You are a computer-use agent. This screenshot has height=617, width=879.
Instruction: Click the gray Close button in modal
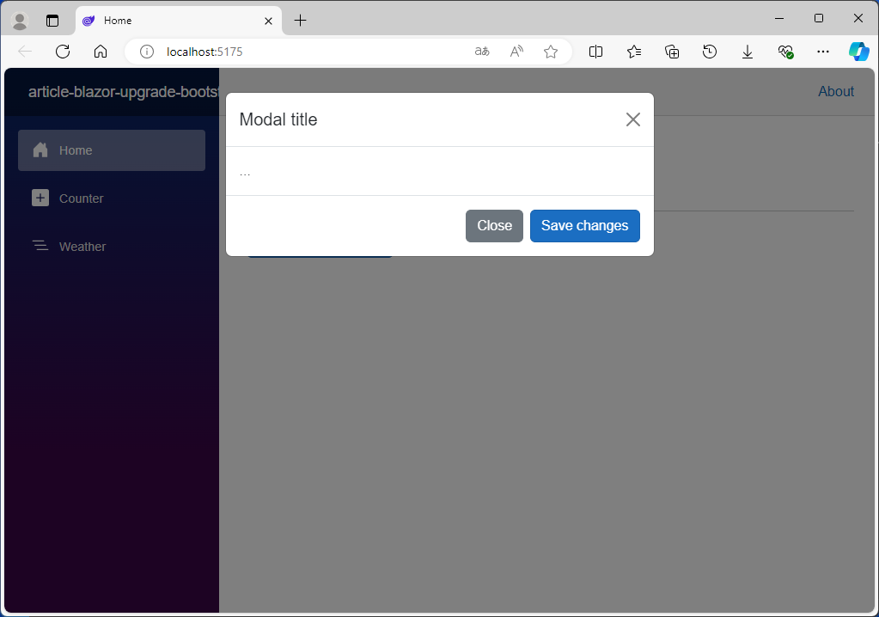pyautogui.click(x=494, y=226)
